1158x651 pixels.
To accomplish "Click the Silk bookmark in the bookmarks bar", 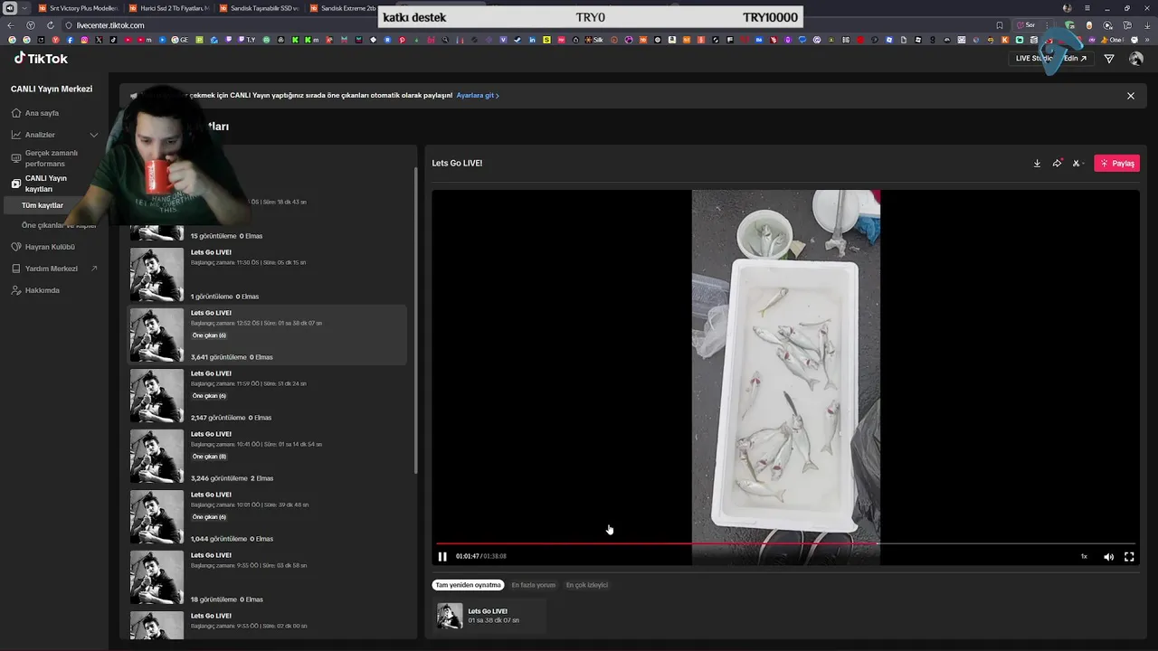I will point(592,40).
